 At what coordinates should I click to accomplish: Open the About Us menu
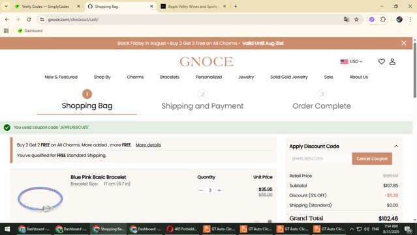[x=358, y=77]
